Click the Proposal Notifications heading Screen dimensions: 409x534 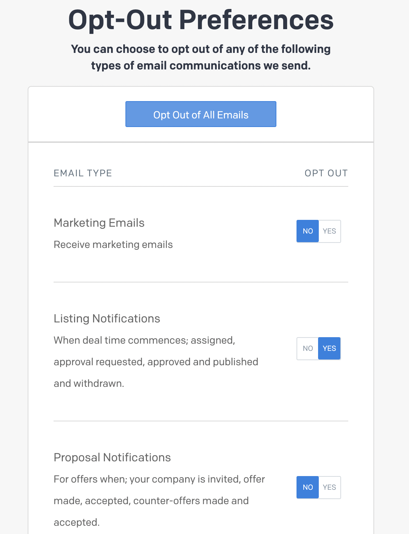coord(112,457)
